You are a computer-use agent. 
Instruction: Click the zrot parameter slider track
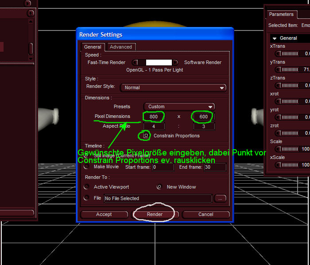[x=290, y=133]
